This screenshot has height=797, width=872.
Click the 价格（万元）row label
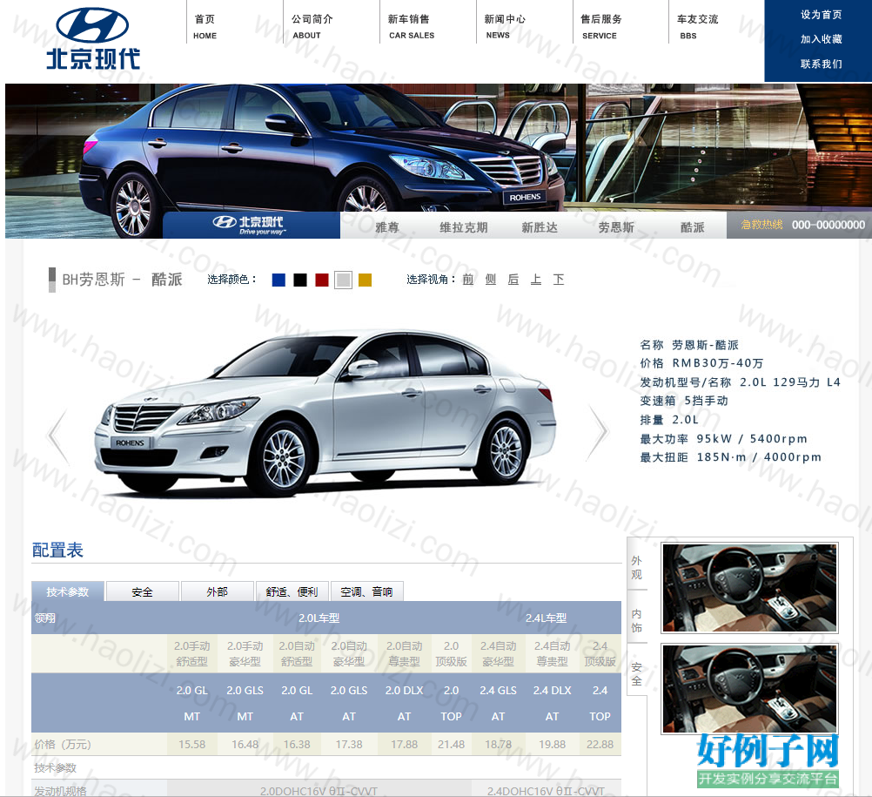point(63,745)
